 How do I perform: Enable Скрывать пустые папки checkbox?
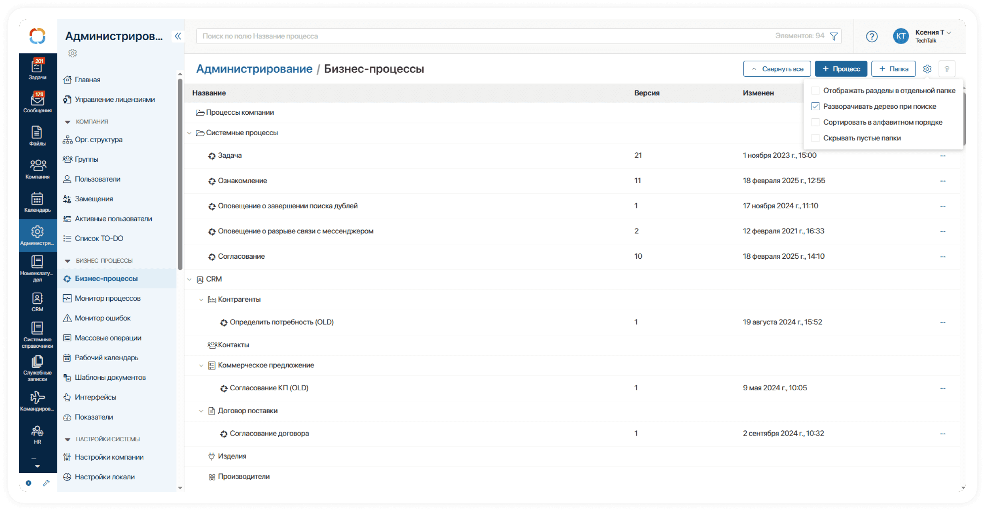click(x=815, y=138)
